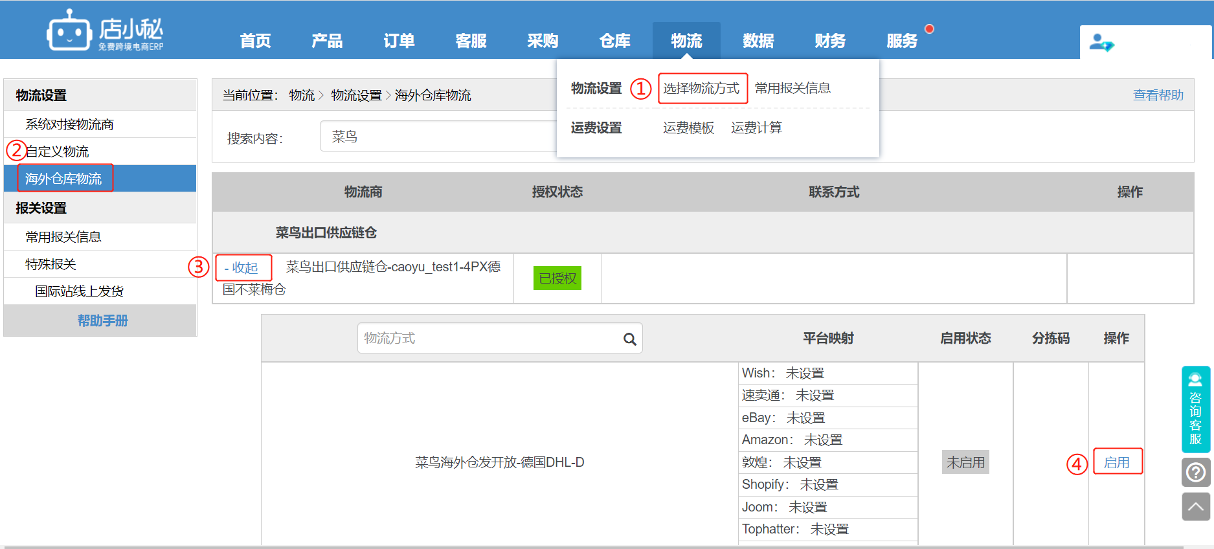
Task: Click the Joom: 未设置 mapping cell
Action: [828, 508]
